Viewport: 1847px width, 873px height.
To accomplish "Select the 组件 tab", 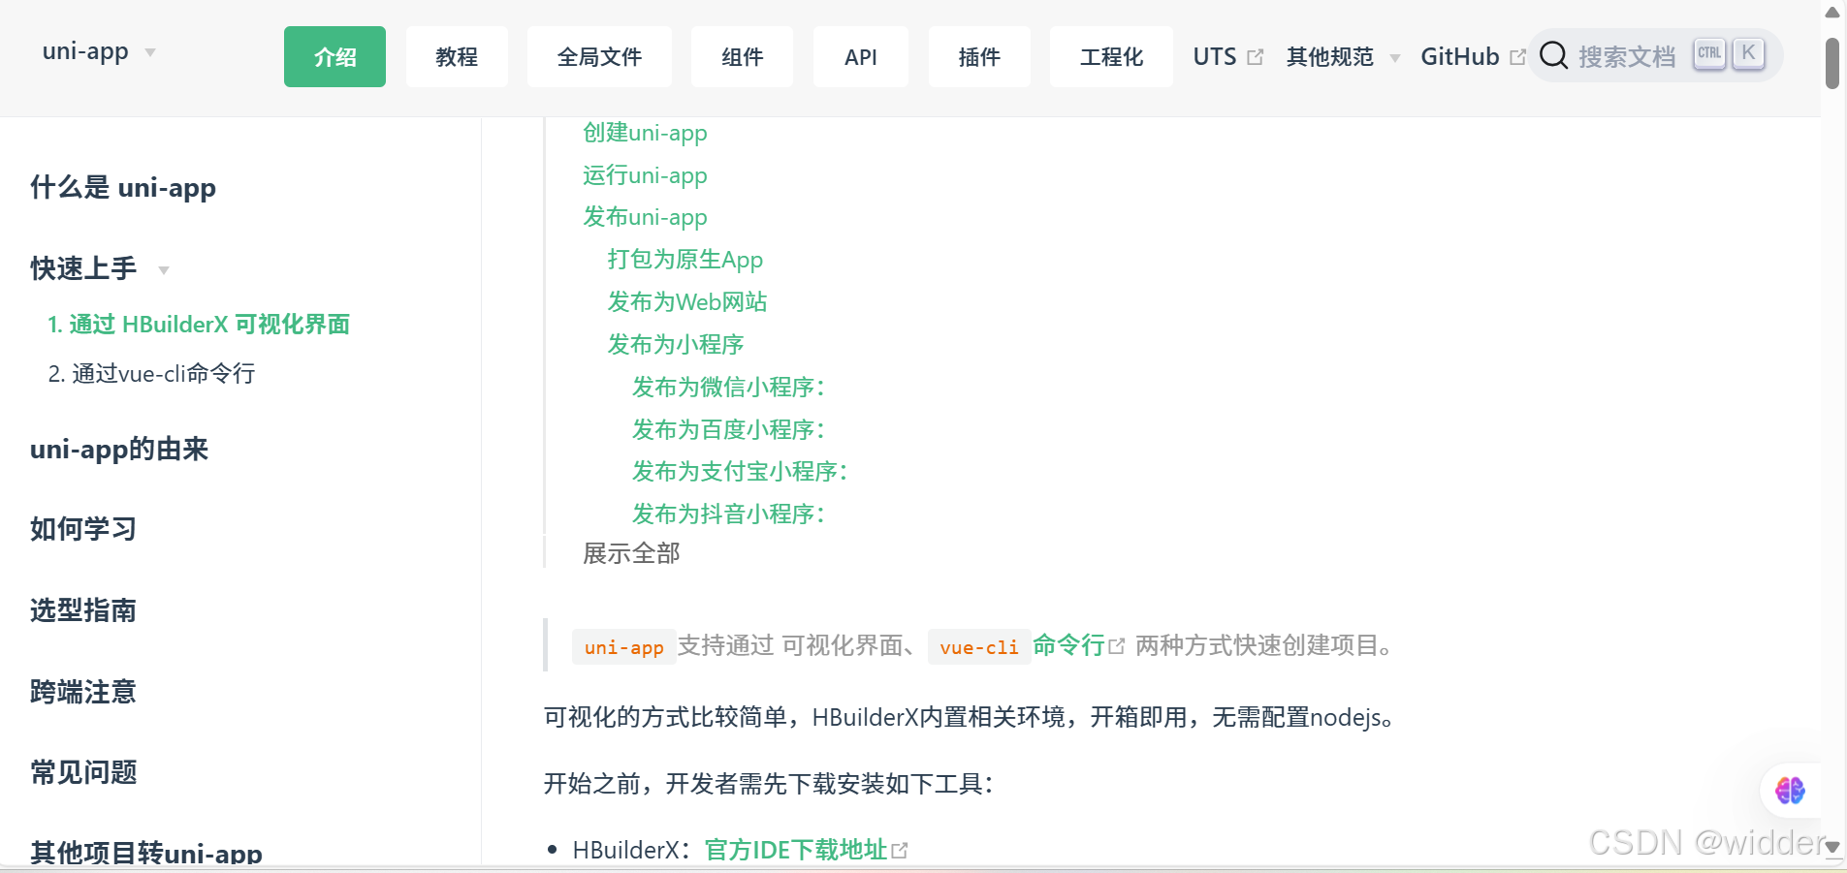I will [x=742, y=57].
